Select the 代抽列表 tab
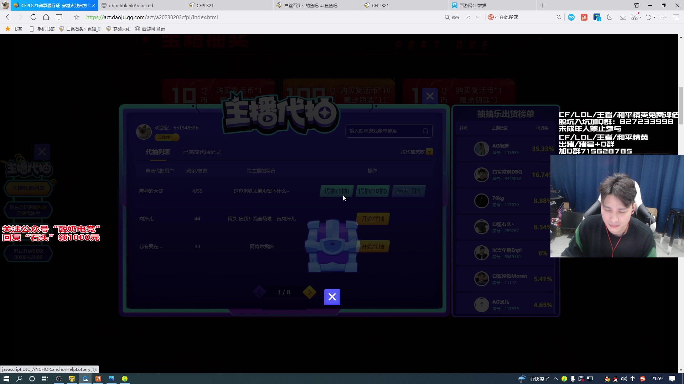 [x=158, y=152]
